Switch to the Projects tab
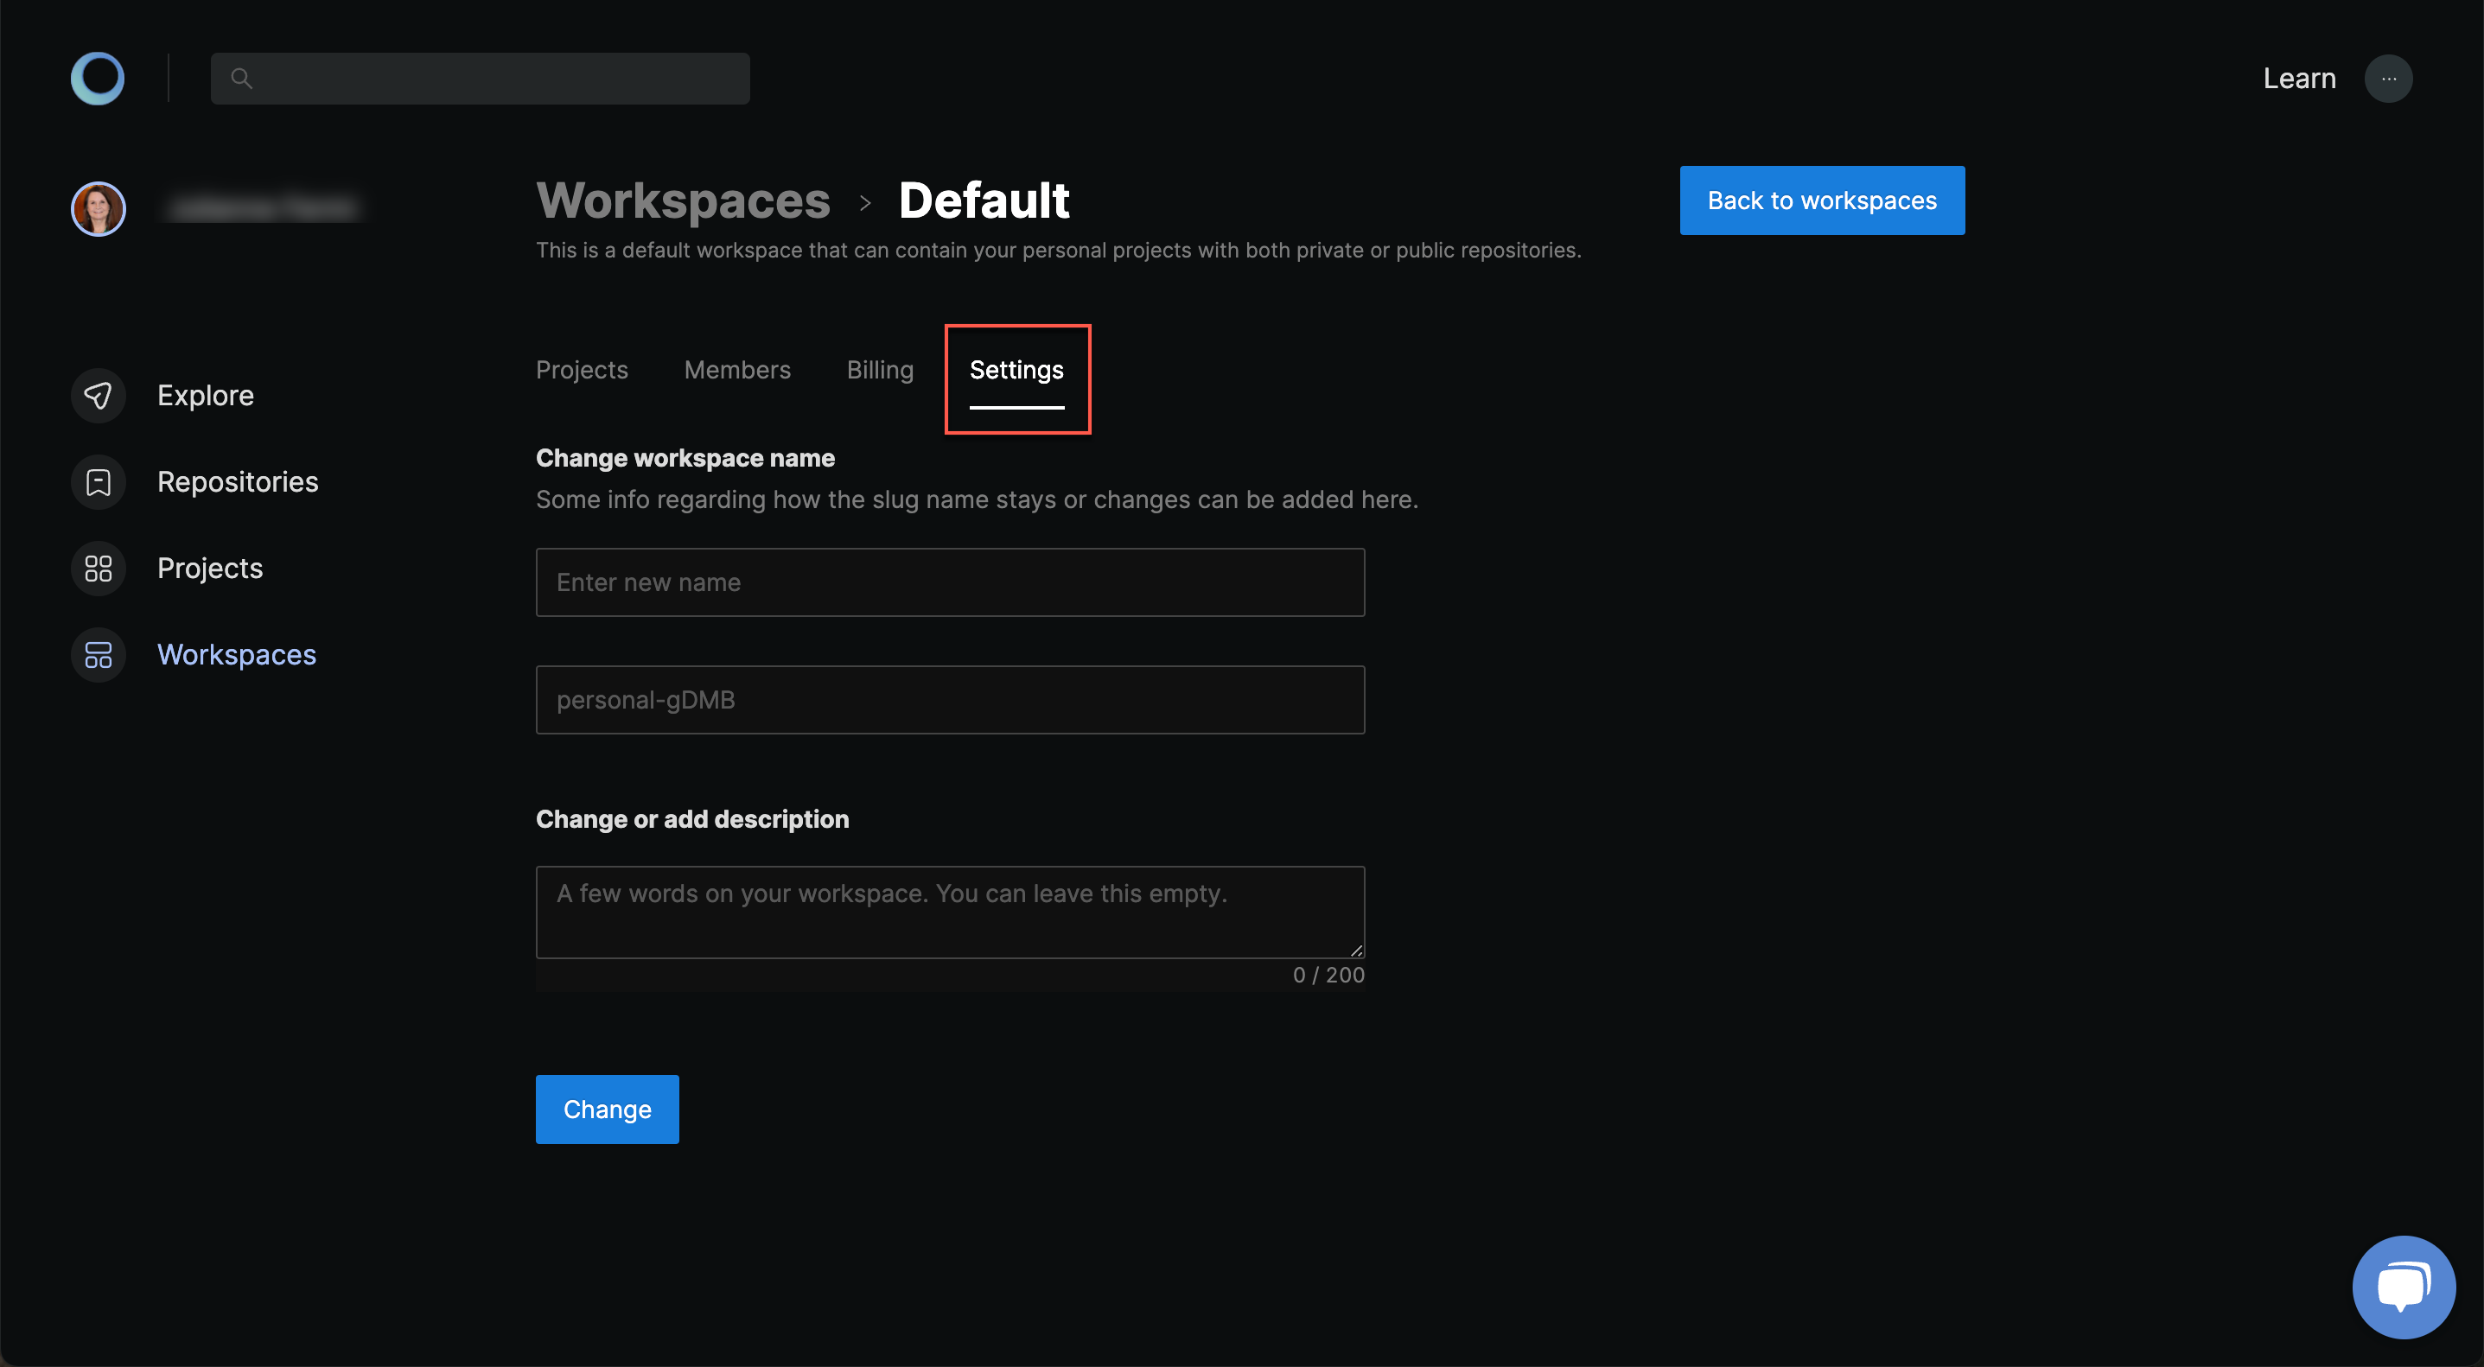Viewport: 2484px width, 1367px height. [583, 369]
